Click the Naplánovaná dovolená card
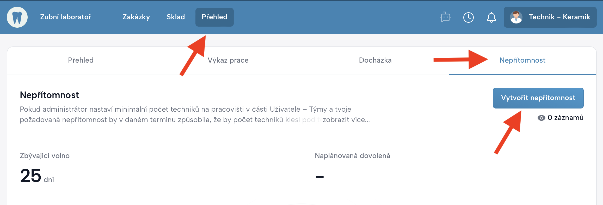603x205 pixels. coord(449,168)
